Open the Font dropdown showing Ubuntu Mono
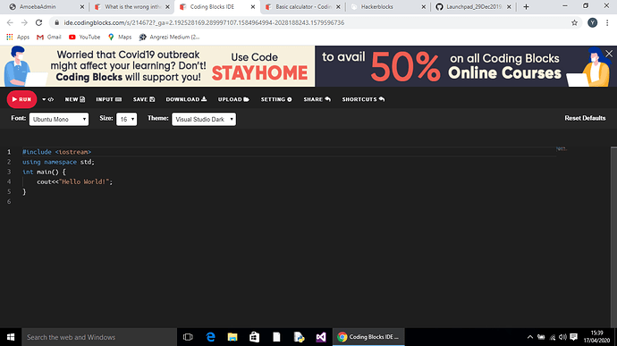The image size is (617, 346). coord(59,119)
